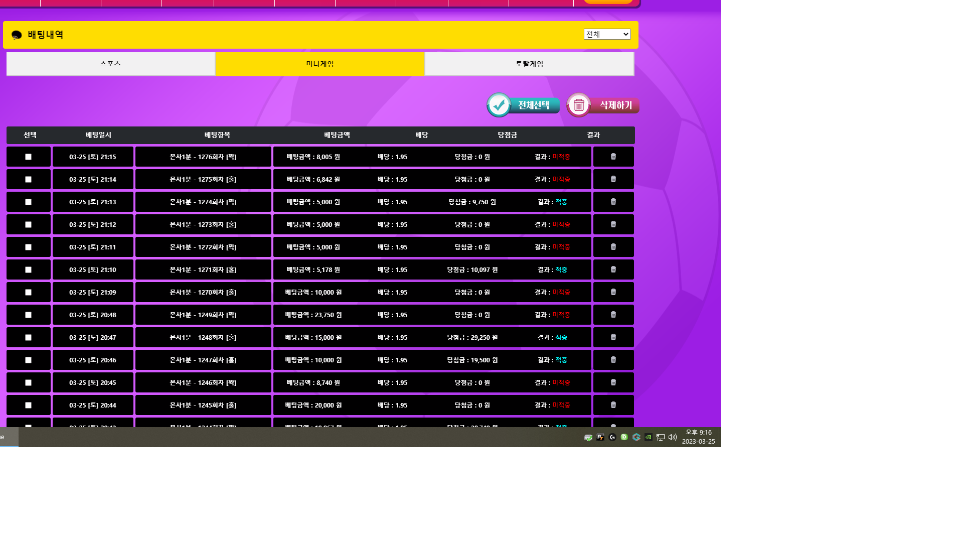The width and height of the screenshot is (963, 542).
Task: Switch to the 스포츠 tab
Action: [x=110, y=64]
